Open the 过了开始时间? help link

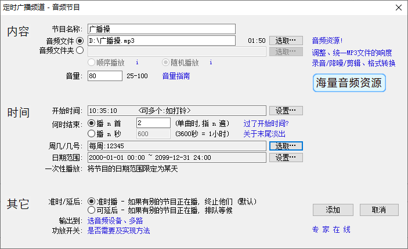click(x=266, y=123)
